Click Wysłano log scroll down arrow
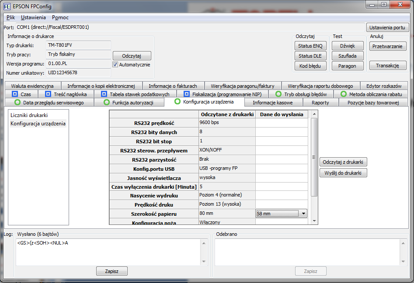The image size is (414, 283). click(204, 261)
